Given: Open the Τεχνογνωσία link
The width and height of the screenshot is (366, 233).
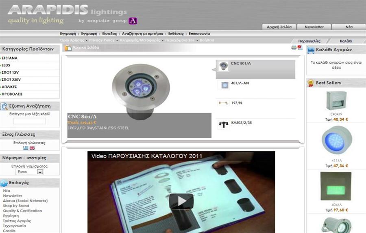Looking at the screenshot, I should 15,226.
